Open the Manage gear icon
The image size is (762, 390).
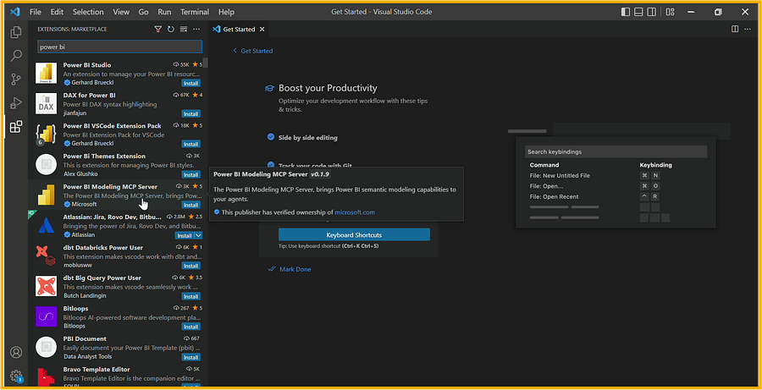tap(16, 376)
